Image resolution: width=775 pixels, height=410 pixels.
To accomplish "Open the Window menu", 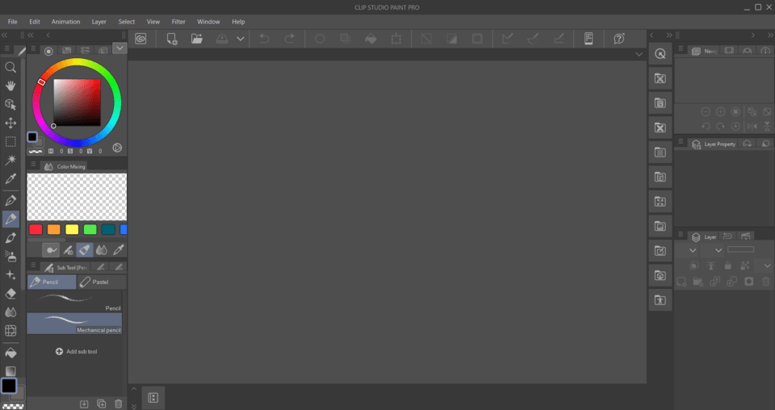I will point(208,22).
